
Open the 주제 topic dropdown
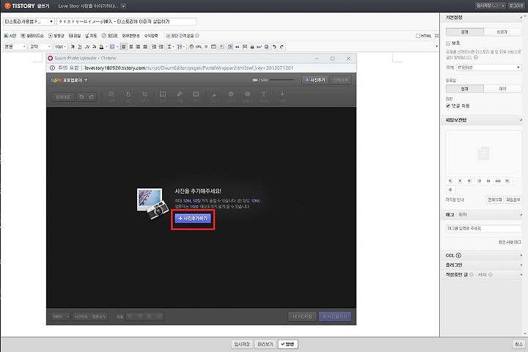488,67
